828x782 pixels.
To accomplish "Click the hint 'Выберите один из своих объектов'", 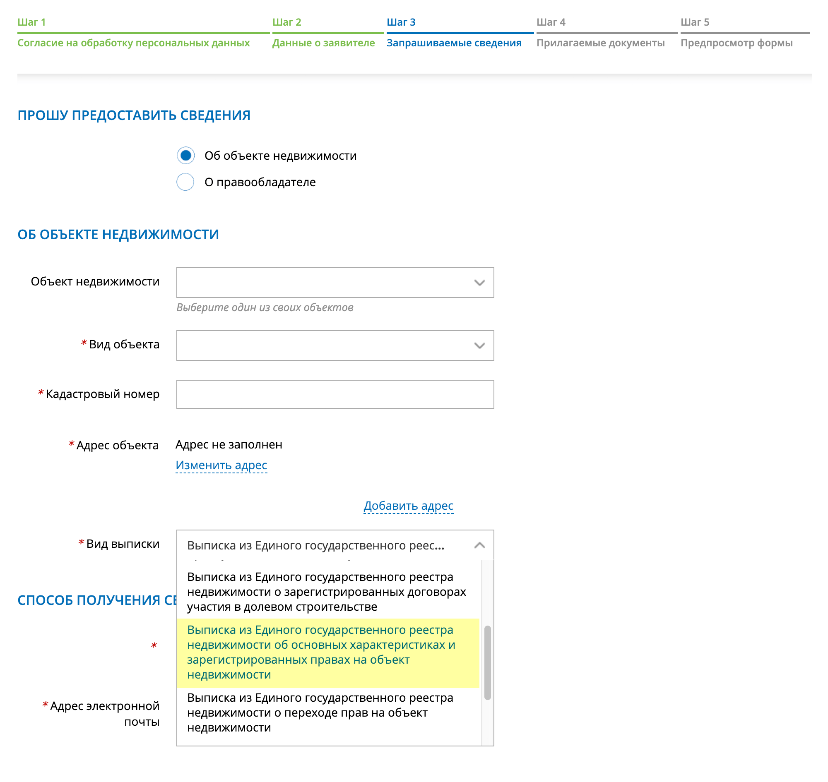I will pos(265,308).
